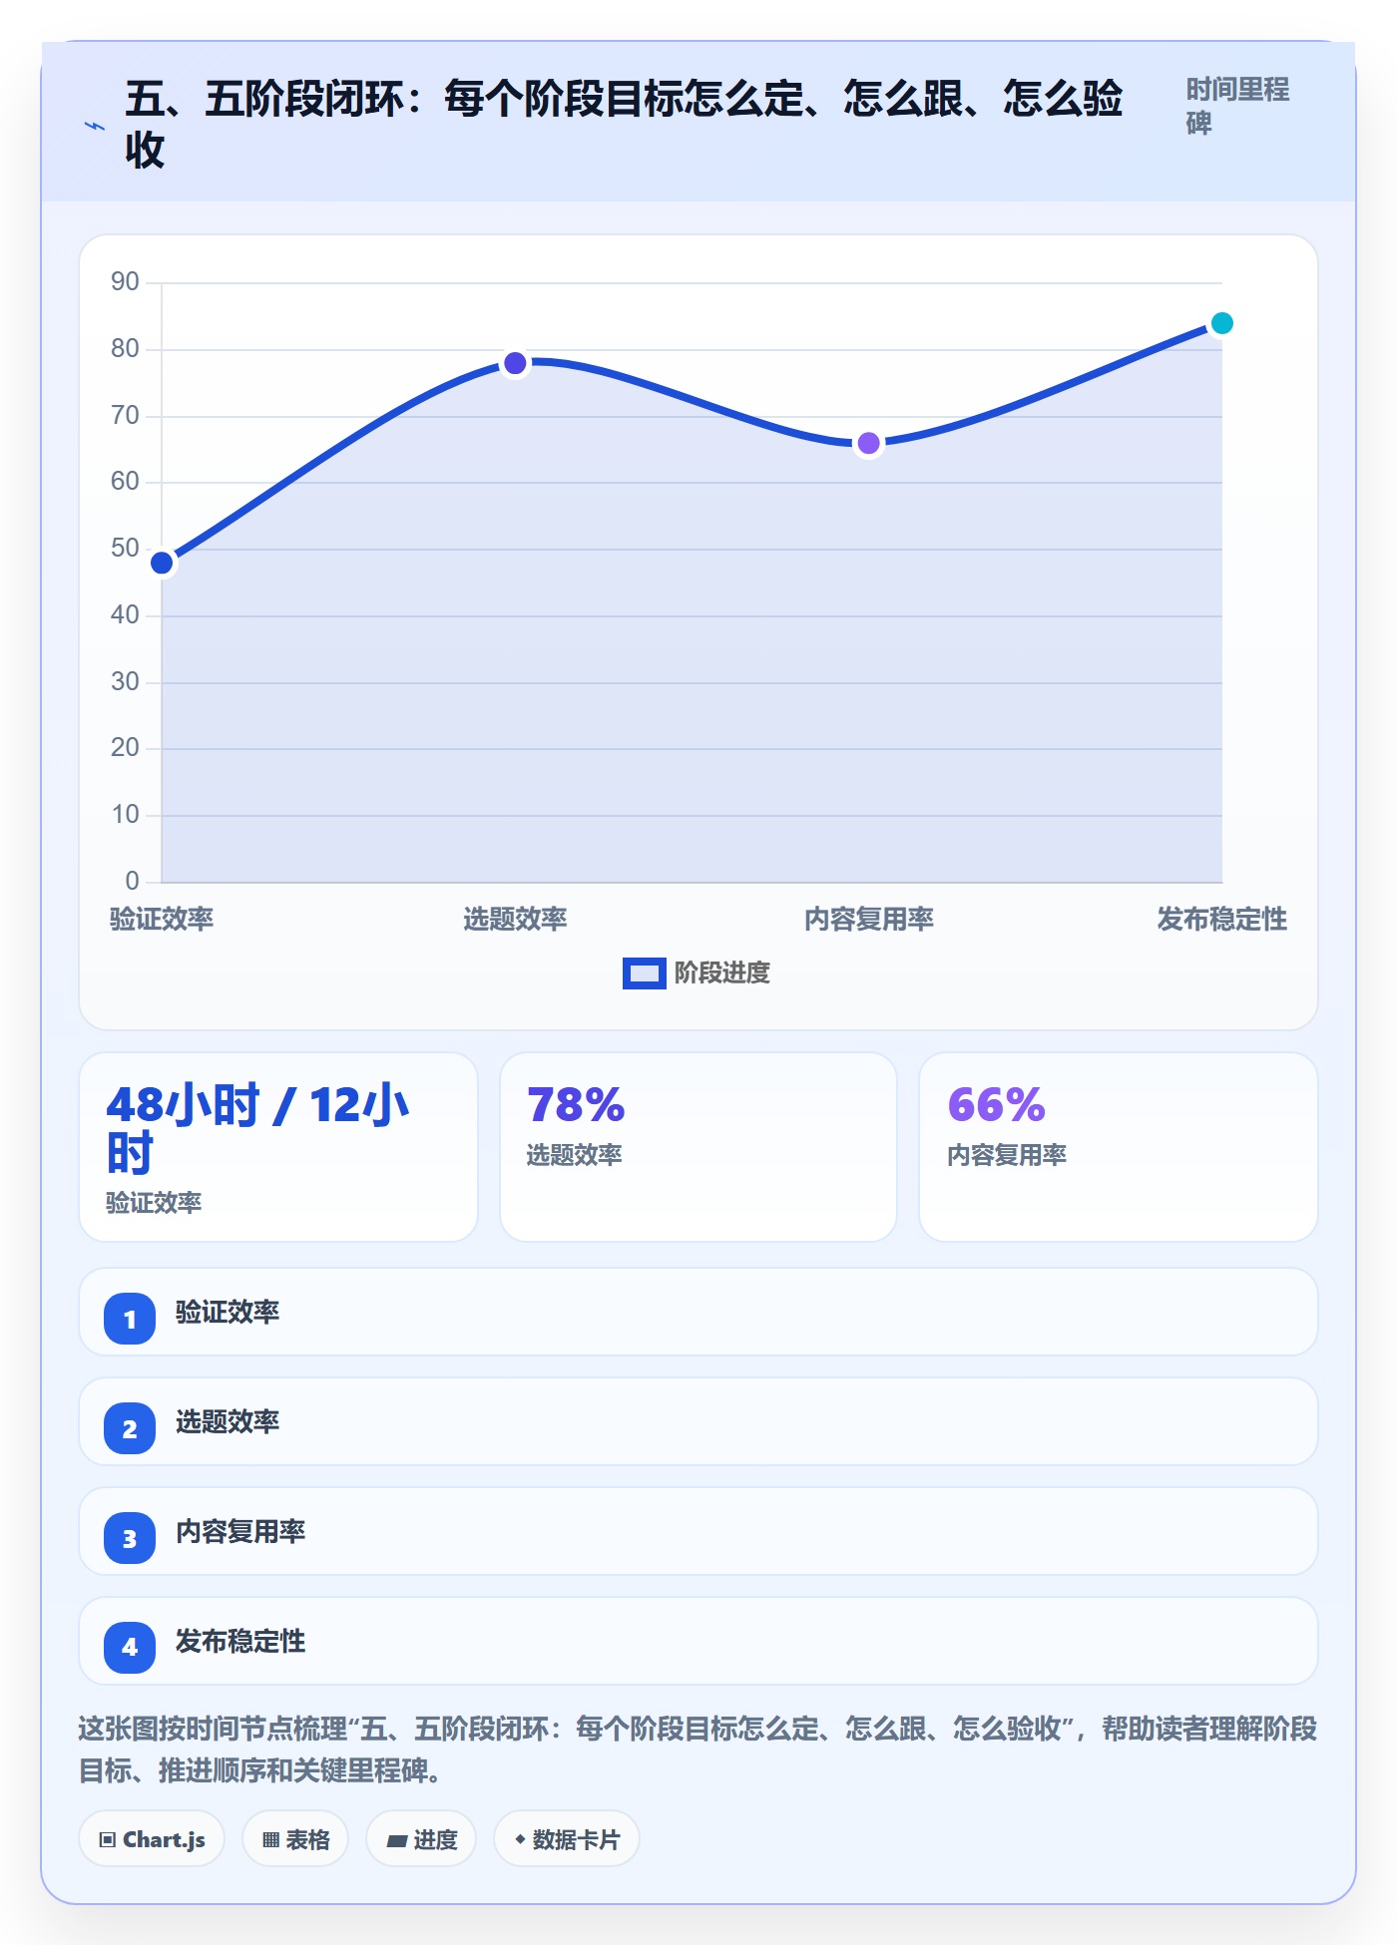Screen dimensions: 1397x1945
Task: Click the lightning icon beside the title
Action: pyautogui.click(x=95, y=126)
